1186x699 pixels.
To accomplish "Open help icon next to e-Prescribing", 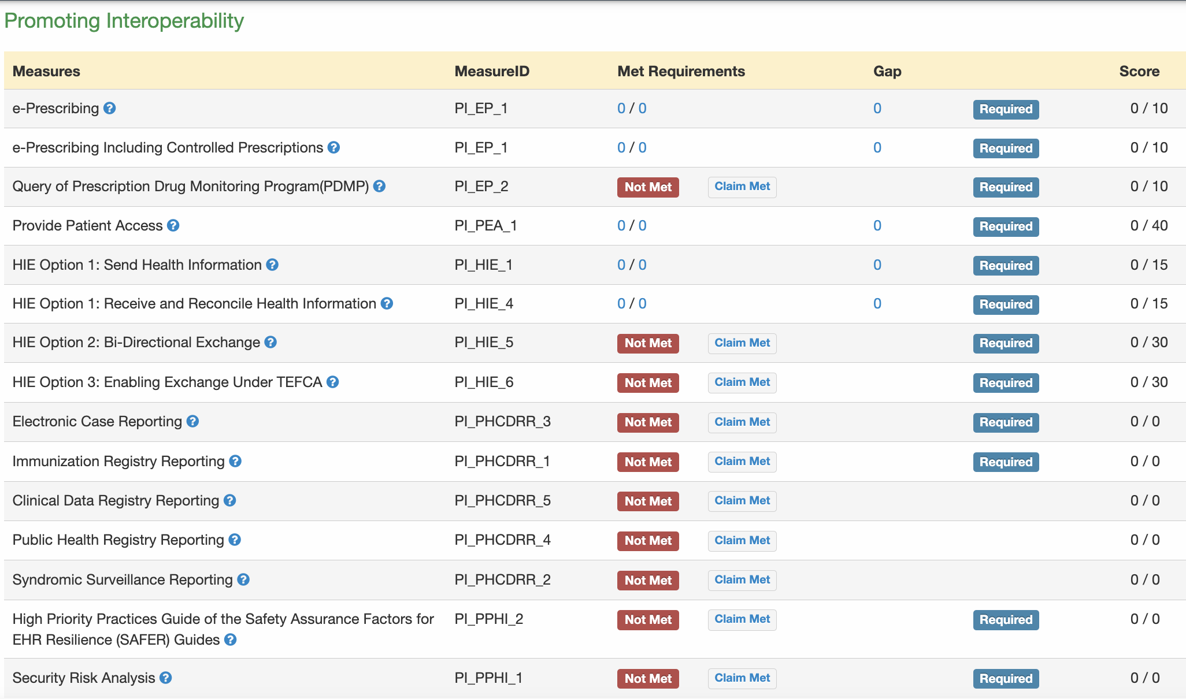I will 110,108.
